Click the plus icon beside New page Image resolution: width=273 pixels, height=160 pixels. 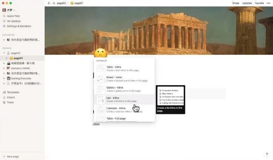pyautogui.click(x=4, y=156)
